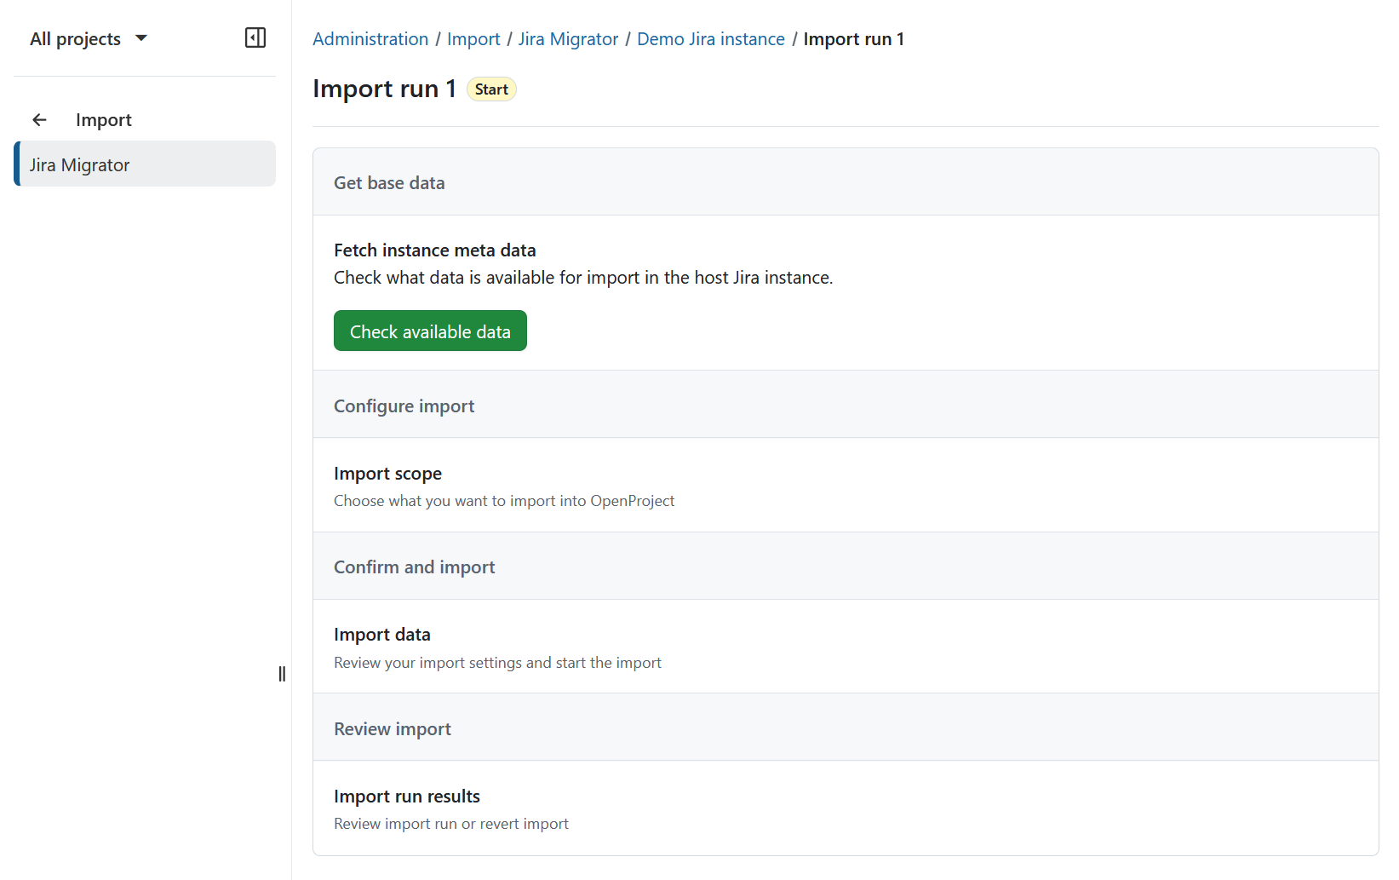This screenshot has width=1399, height=880.
Task: Open the Import sidebar heading
Action: (104, 120)
